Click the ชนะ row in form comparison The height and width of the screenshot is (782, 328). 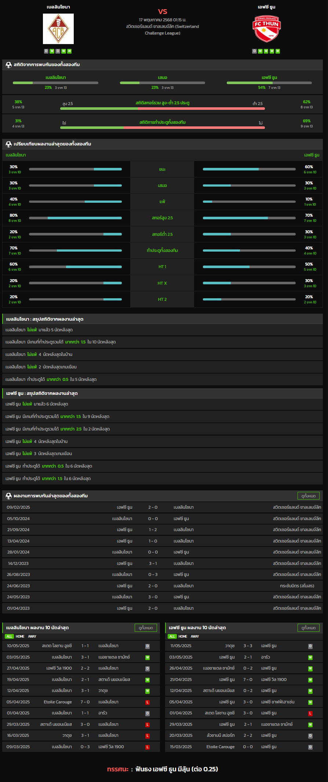[163, 169]
